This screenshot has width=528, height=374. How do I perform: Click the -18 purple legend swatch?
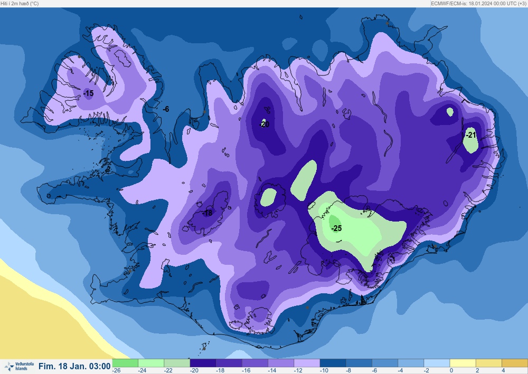point(229,363)
